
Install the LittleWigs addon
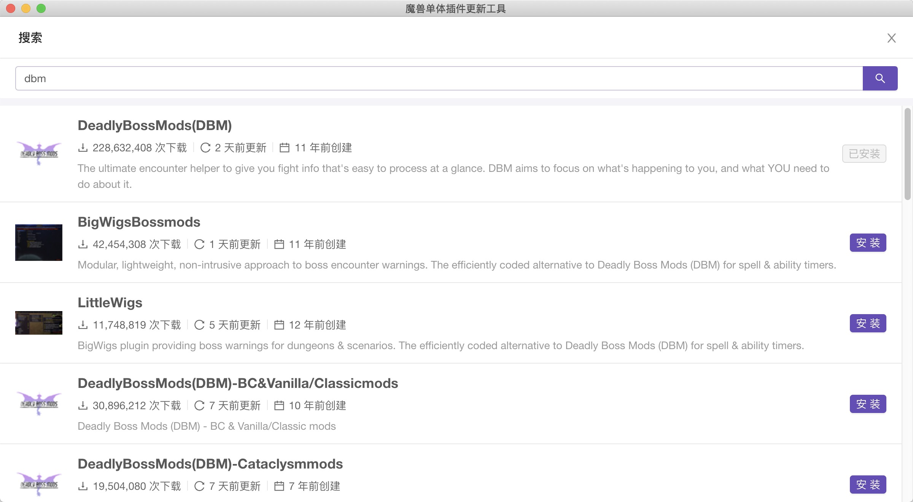(x=868, y=323)
